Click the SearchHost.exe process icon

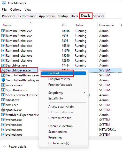click(3, 65)
